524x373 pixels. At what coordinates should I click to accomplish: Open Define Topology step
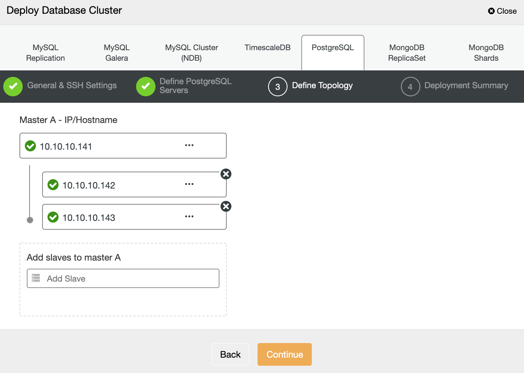[x=322, y=85]
